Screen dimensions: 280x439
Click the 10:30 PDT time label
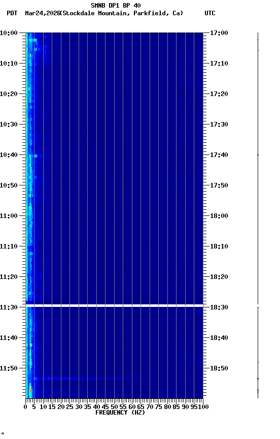tap(9, 124)
